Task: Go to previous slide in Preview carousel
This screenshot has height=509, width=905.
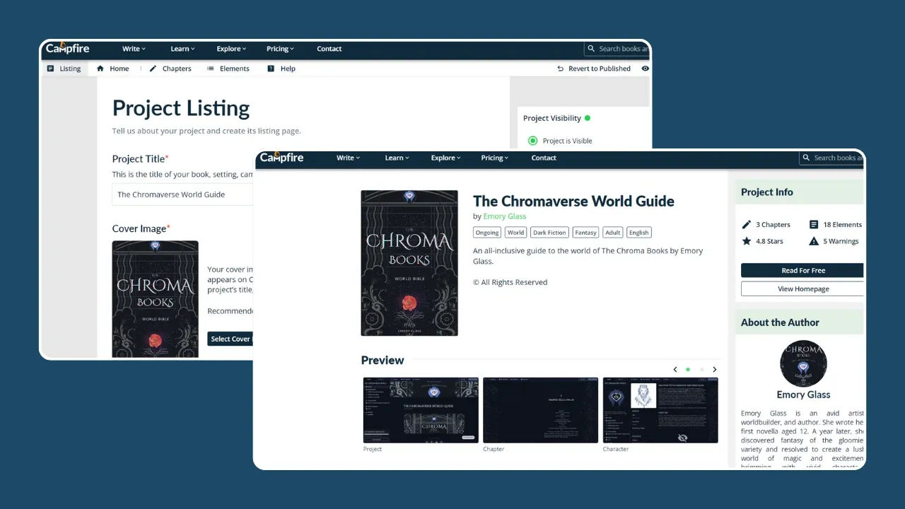Action: 675,370
